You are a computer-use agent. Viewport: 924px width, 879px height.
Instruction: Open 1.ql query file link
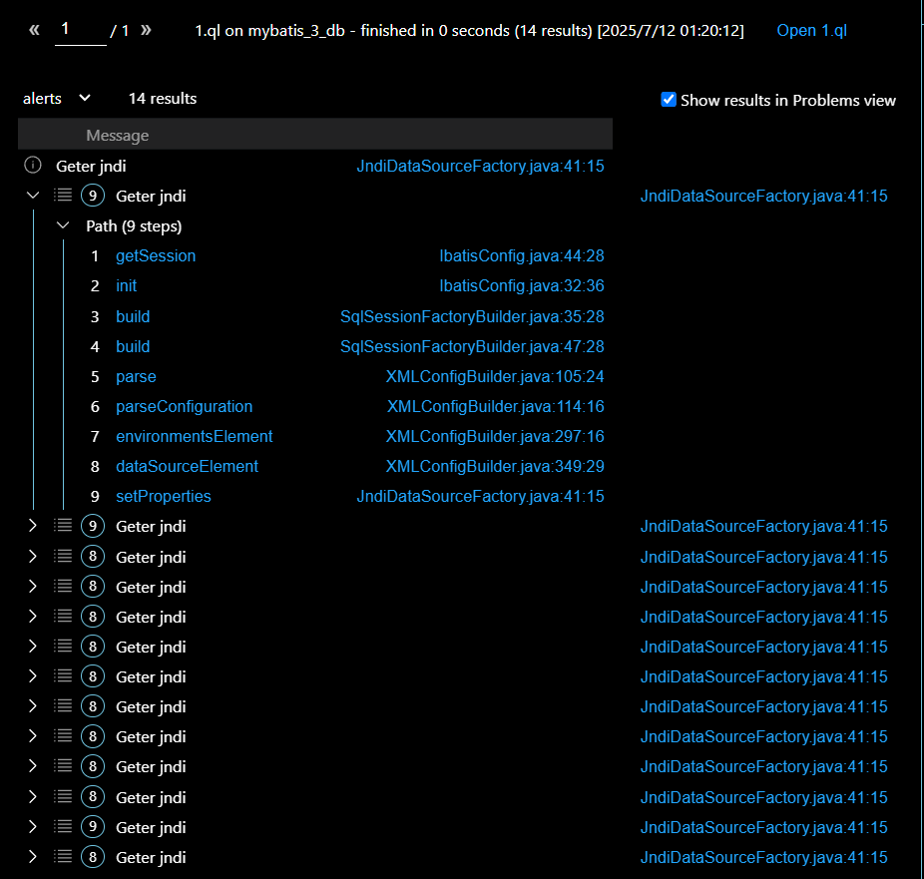point(811,30)
